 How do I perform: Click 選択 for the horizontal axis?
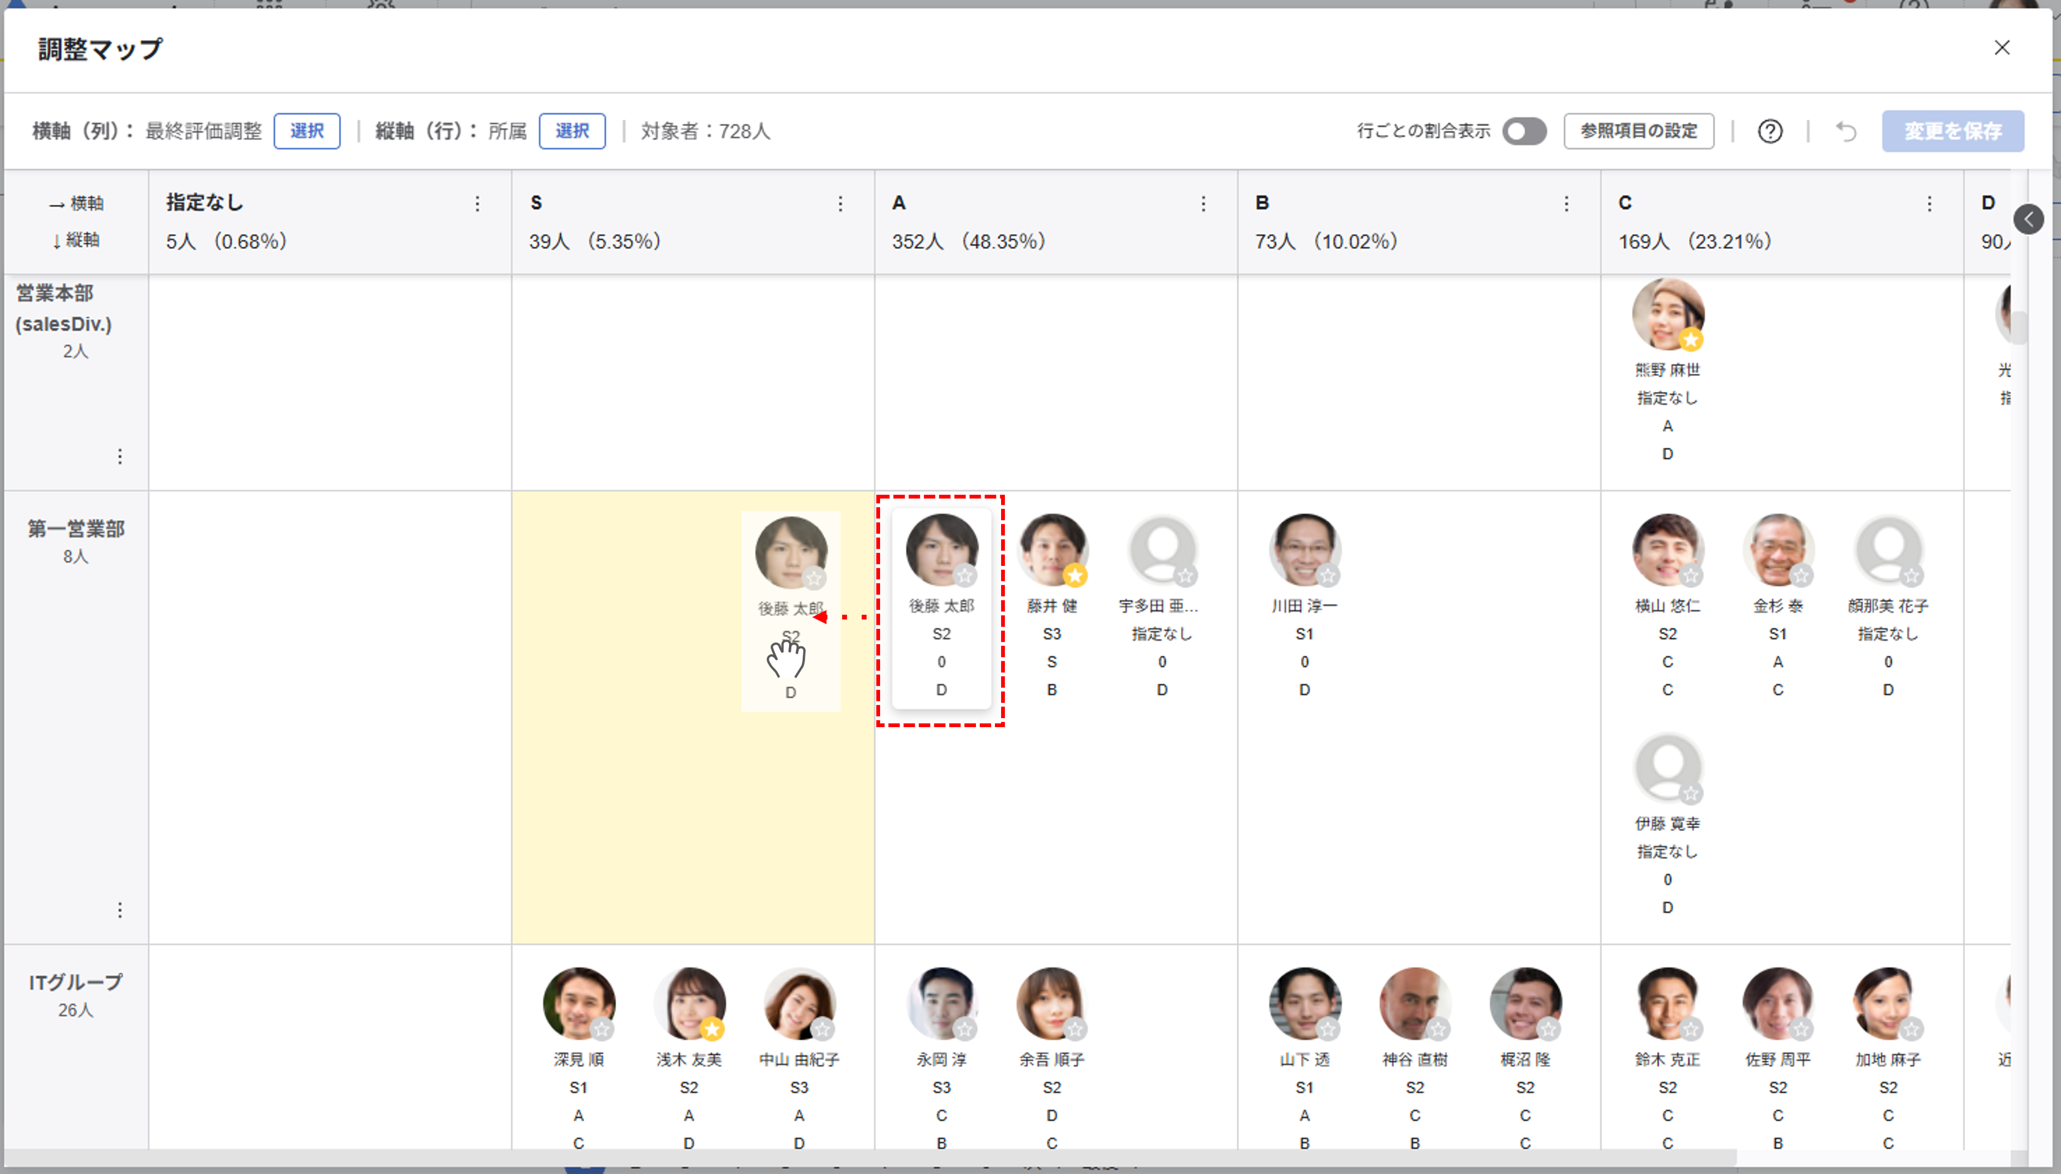coord(306,131)
